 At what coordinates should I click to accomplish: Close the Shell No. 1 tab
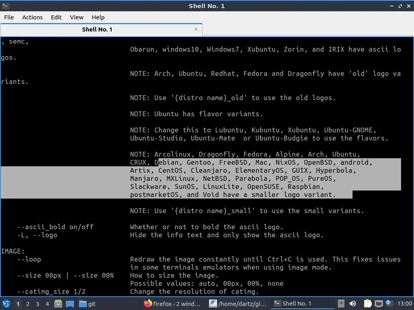click(196, 29)
